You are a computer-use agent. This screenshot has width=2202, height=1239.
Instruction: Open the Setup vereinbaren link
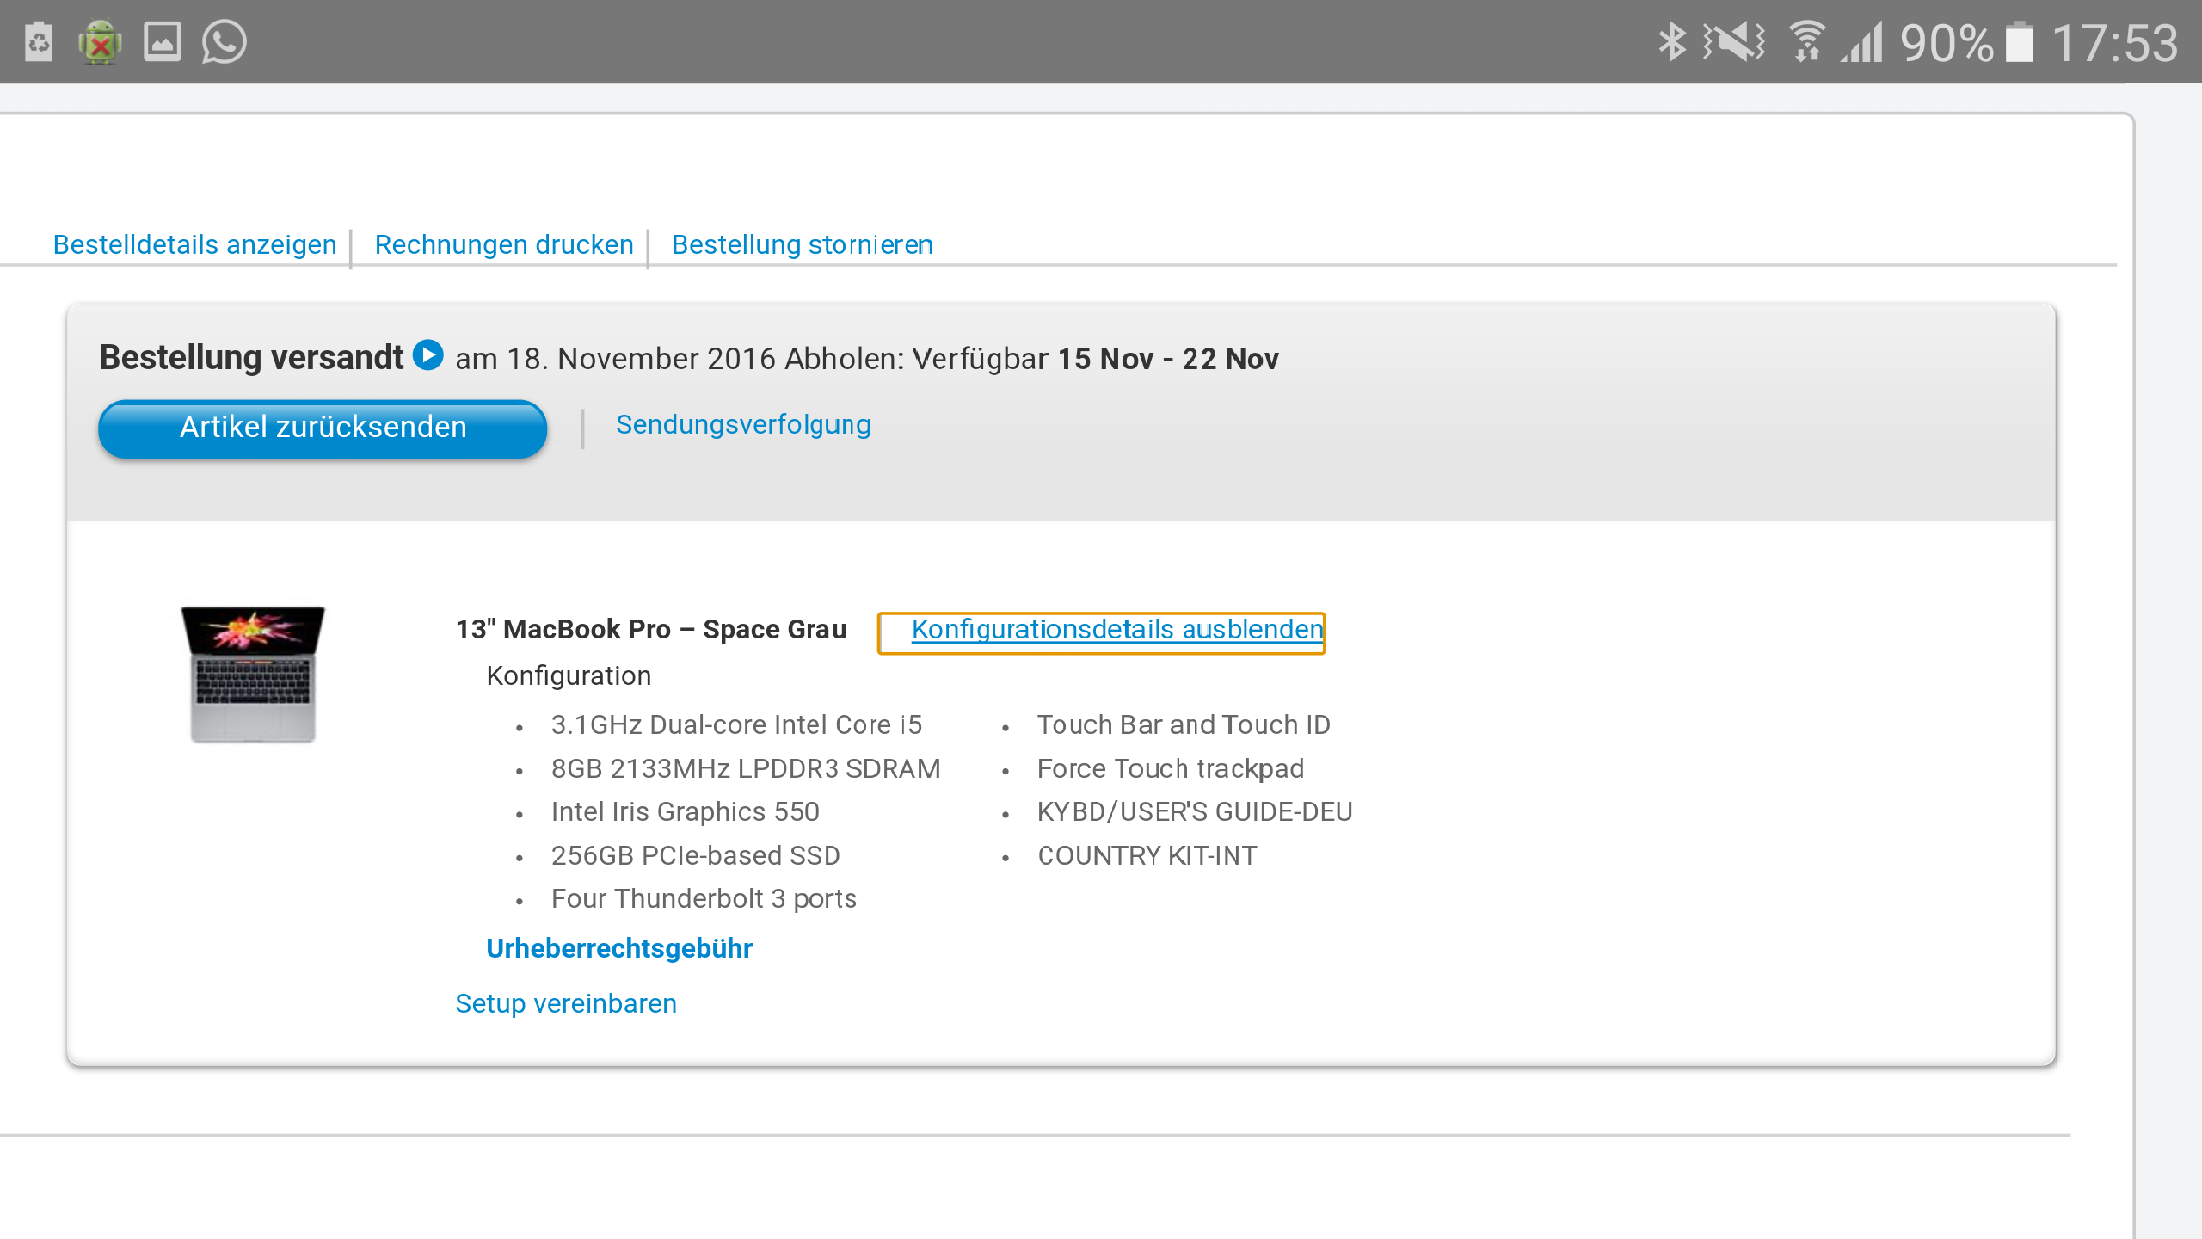tap(566, 1004)
